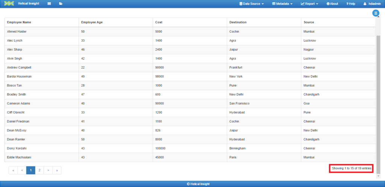385x187 pixels.
Task: Click the Helical Insight footer copyright text
Action: click(198, 184)
